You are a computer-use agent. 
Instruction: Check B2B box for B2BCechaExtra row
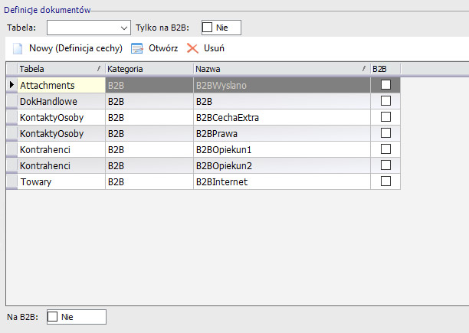click(385, 117)
